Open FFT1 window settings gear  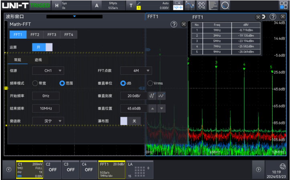tap(264, 17)
